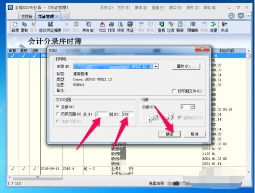Select the 选定范围 radio button
The width and height of the screenshot is (255, 193).
[58, 121]
